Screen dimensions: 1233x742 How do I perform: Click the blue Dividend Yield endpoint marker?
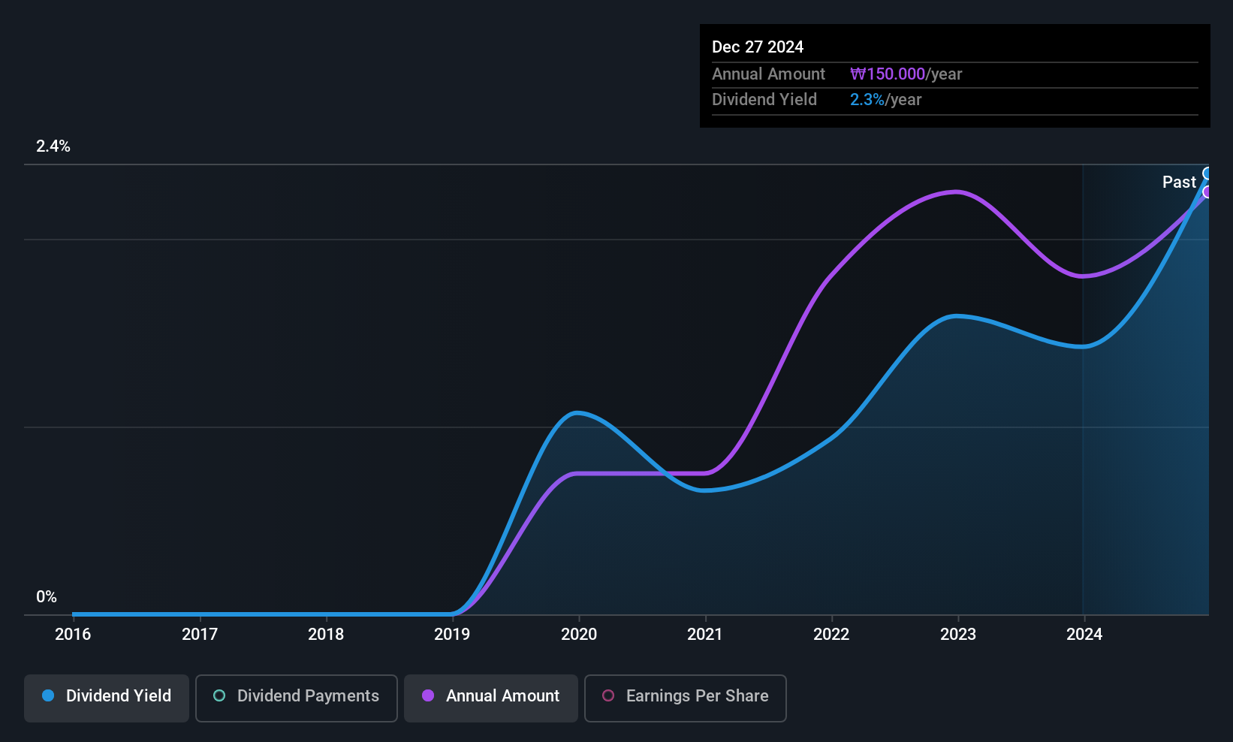[x=1207, y=173]
